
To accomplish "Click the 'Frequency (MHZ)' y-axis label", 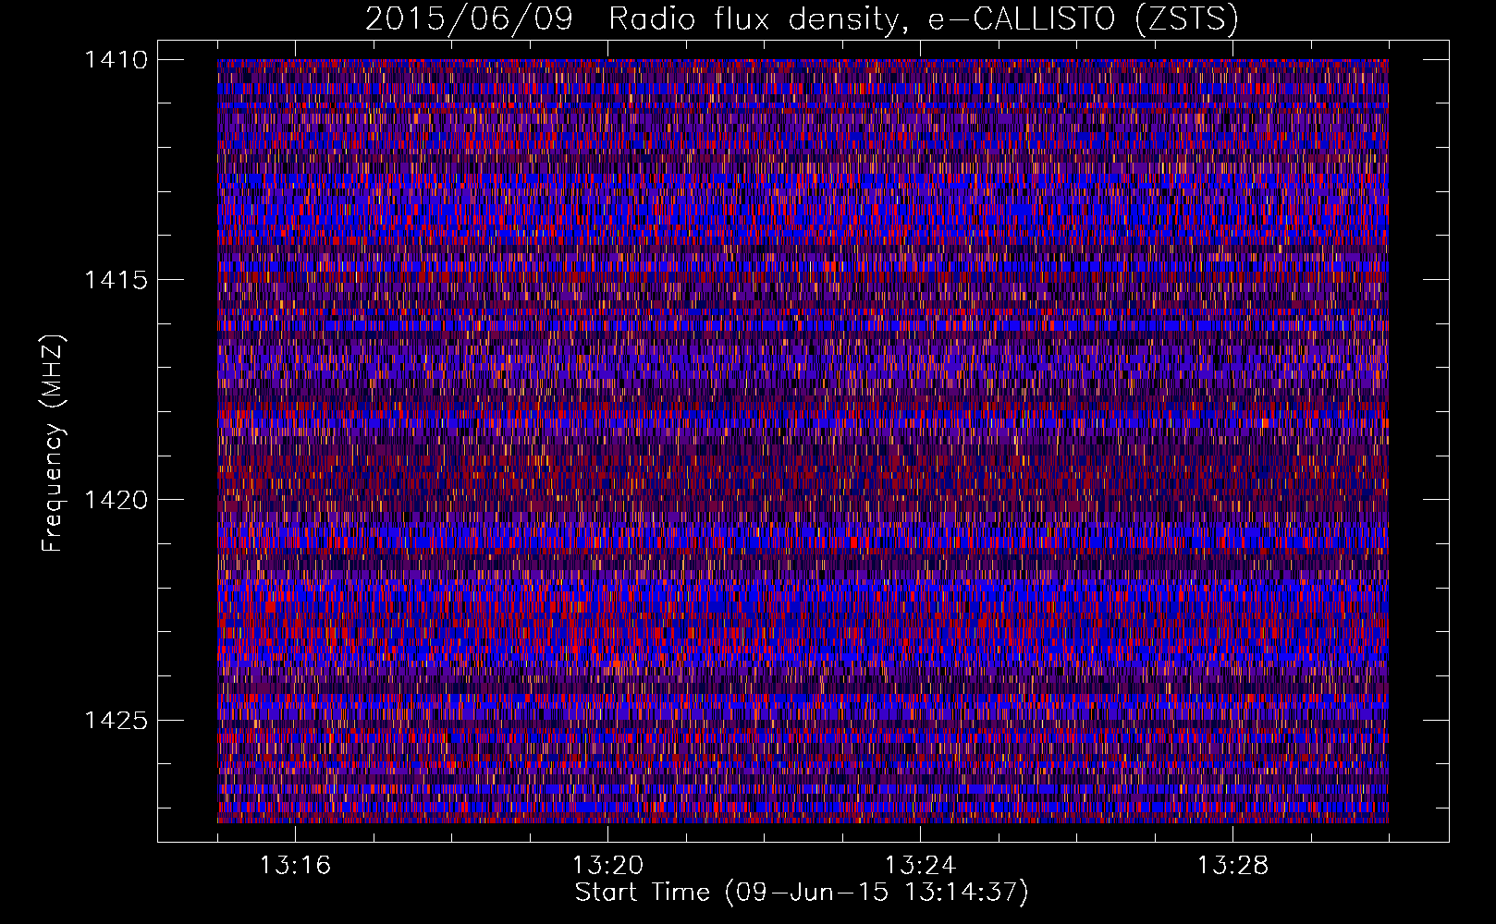I will point(53,444).
